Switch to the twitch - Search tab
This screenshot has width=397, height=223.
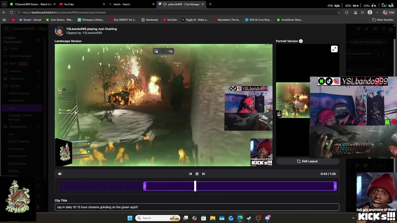(x=131, y=4)
